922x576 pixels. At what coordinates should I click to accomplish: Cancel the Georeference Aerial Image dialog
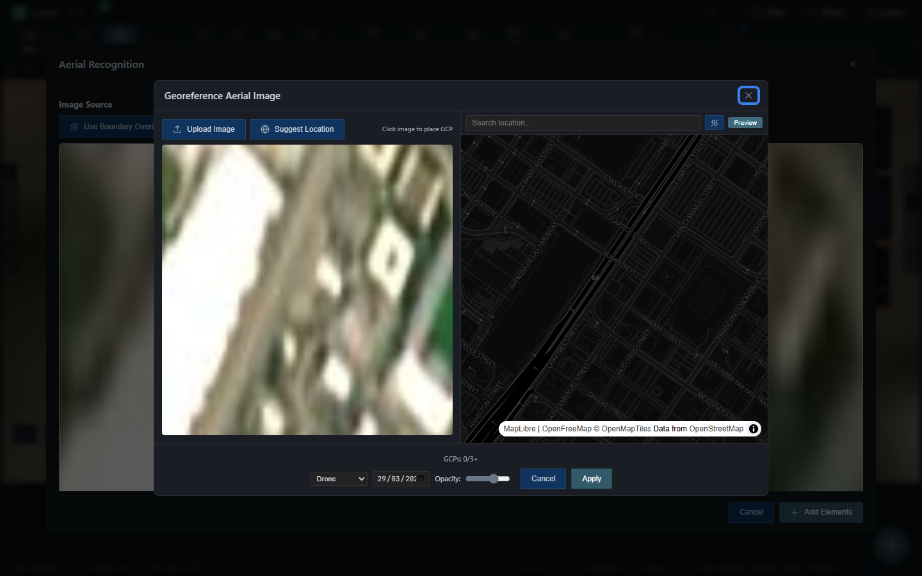(543, 479)
